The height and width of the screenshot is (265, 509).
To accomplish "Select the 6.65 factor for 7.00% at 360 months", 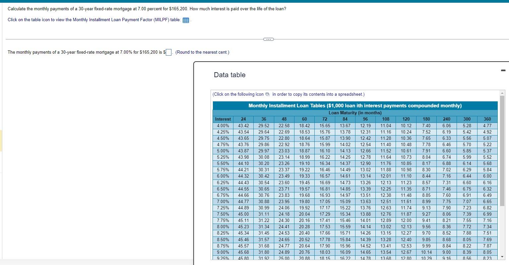I will click(487, 201).
